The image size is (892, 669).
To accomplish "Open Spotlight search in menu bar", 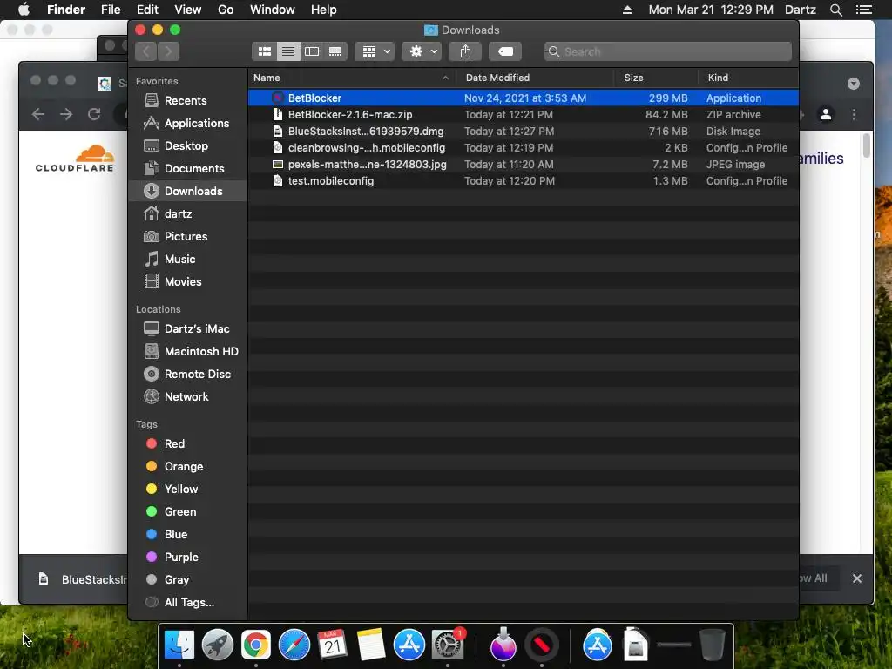I will coord(835,10).
